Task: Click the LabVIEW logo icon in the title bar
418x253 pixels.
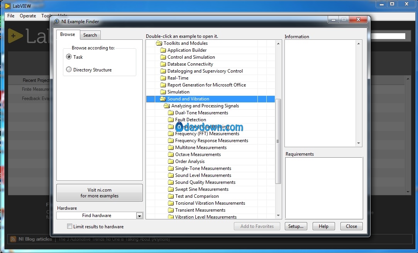Action: click(x=7, y=6)
